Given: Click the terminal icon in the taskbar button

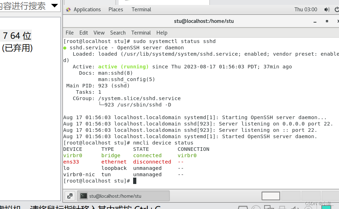Looking at the screenshot, I should click(x=84, y=196).
